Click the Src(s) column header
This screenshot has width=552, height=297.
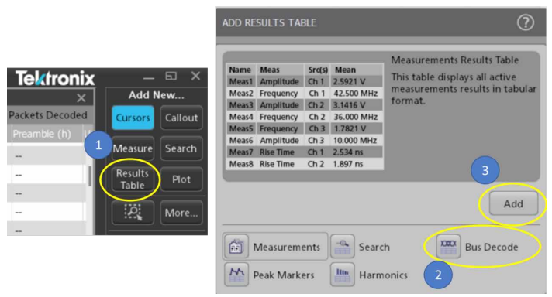[318, 70]
